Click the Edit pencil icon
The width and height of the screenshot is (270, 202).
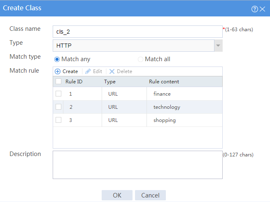[x=88, y=71]
